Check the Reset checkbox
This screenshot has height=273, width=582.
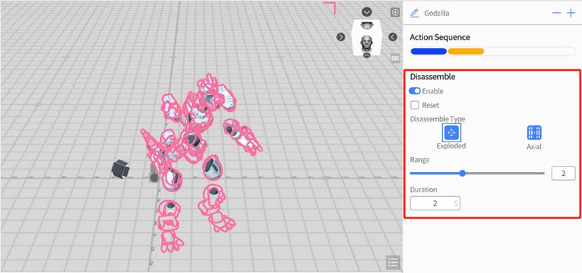tap(415, 105)
